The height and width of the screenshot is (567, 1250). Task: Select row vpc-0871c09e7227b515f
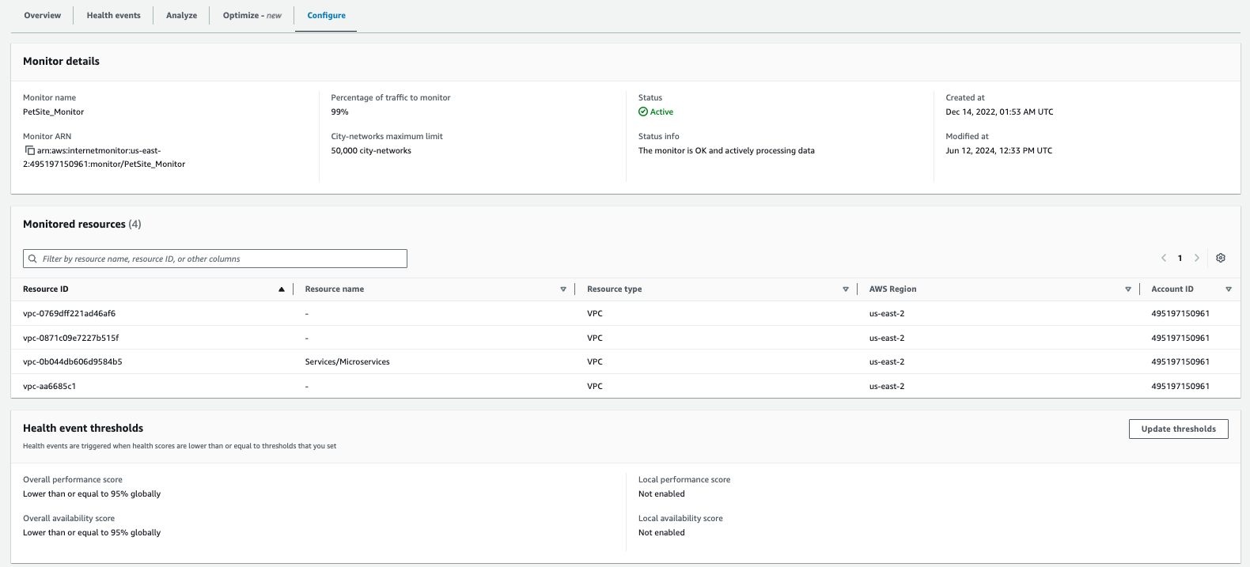625,338
